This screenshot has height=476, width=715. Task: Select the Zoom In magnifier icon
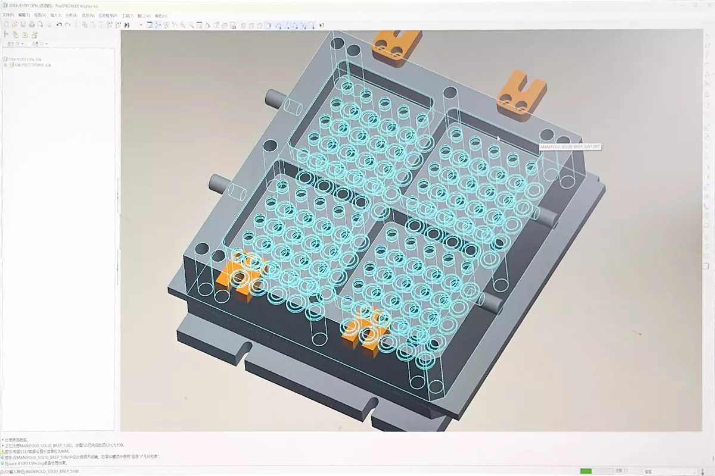182,25
